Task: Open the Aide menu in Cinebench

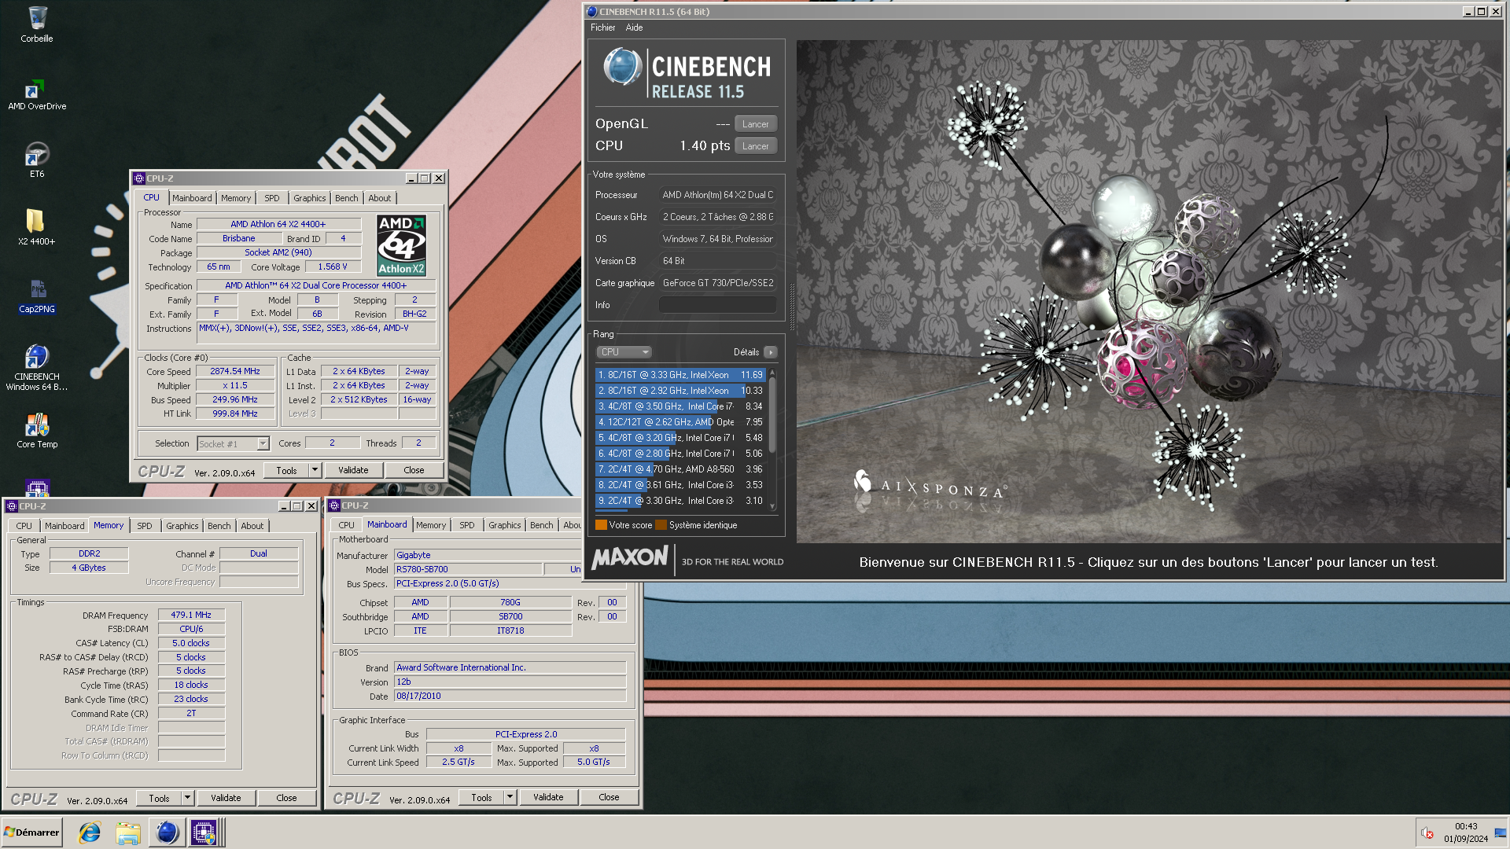Action: tap(634, 28)
